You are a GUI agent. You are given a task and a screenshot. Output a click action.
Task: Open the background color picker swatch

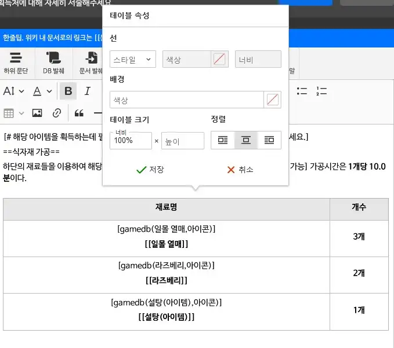click(272, 100)
